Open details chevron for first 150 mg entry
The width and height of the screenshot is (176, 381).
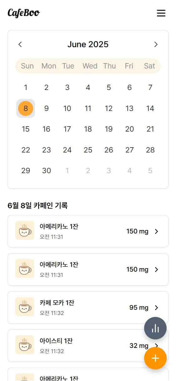157,231
